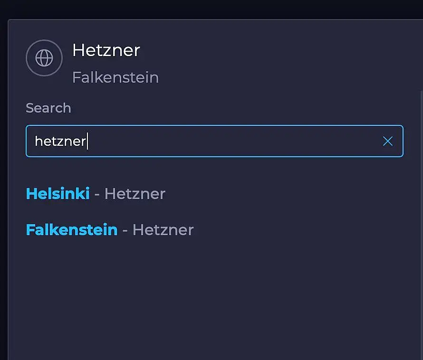Image resolution: width=423 pixels, height=360 pixels.
Task: Click the Hetzner provider text in the Helsinki row
Action: tap(135, 194)
